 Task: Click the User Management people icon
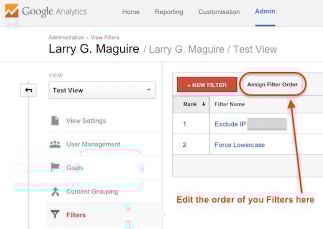point(55,144)
